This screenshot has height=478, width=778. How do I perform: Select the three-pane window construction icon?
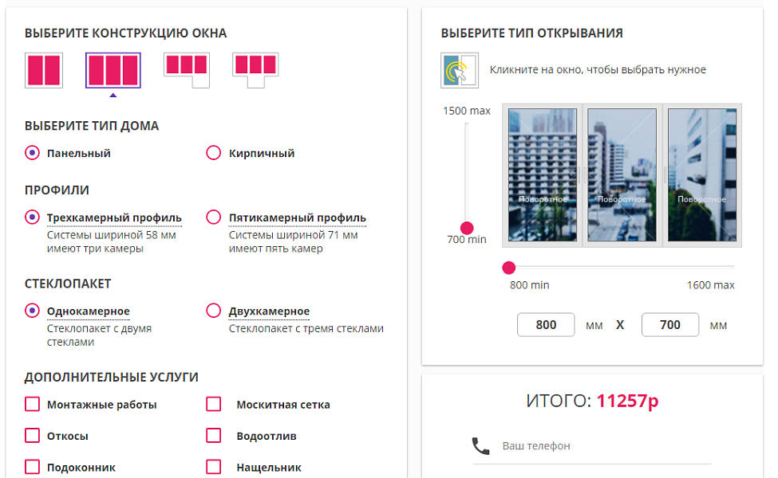113,70
